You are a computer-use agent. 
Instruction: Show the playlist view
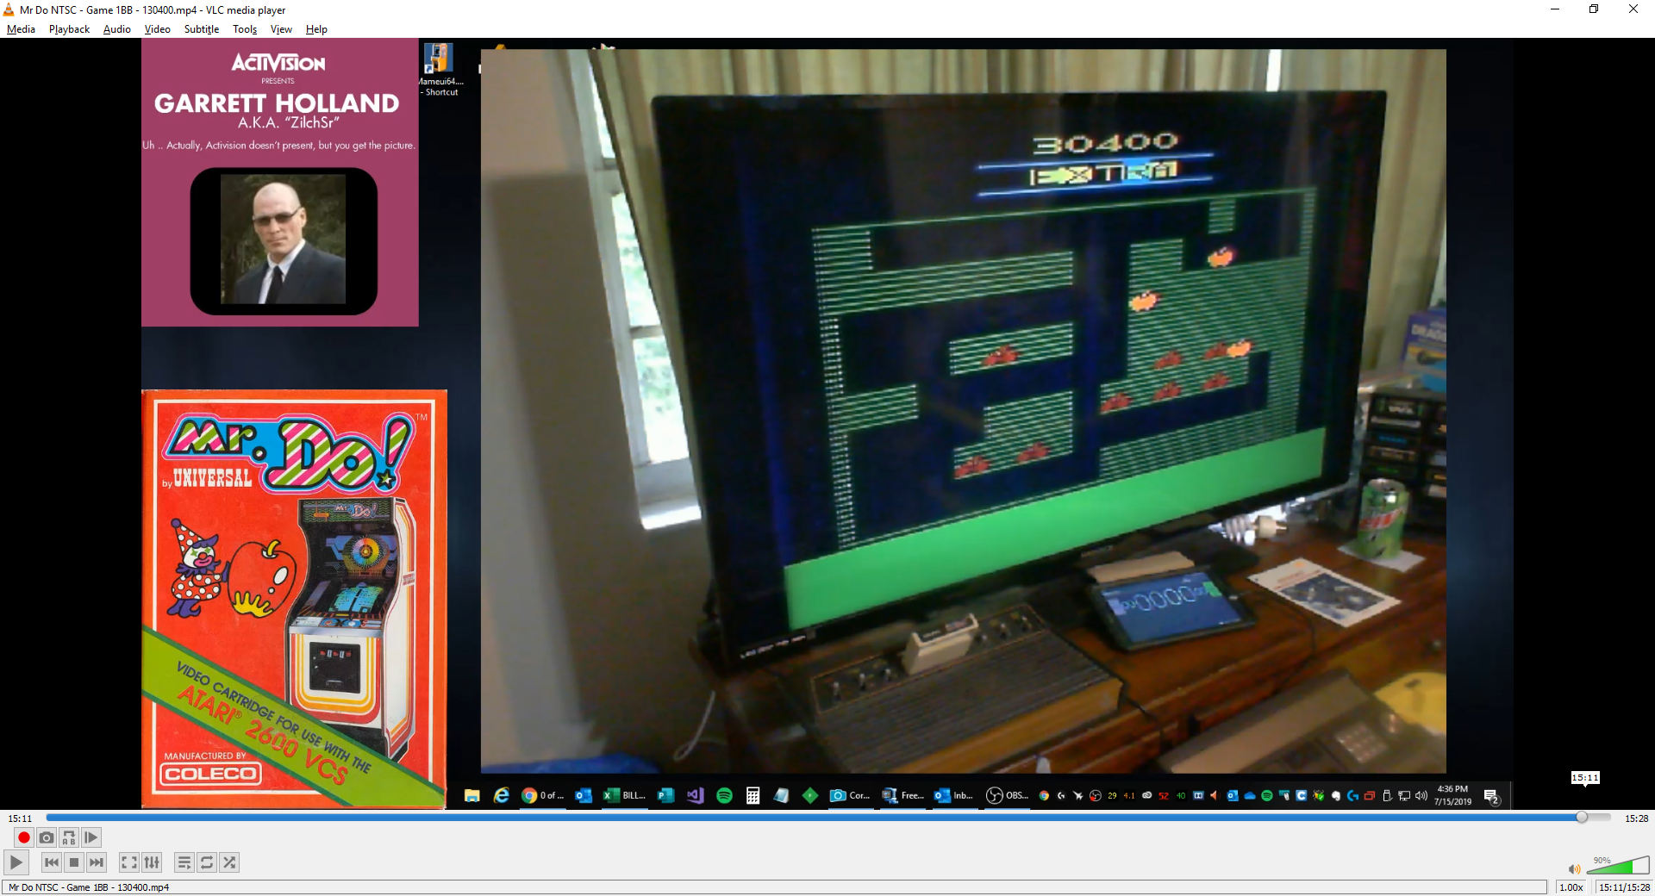point(184,862)
